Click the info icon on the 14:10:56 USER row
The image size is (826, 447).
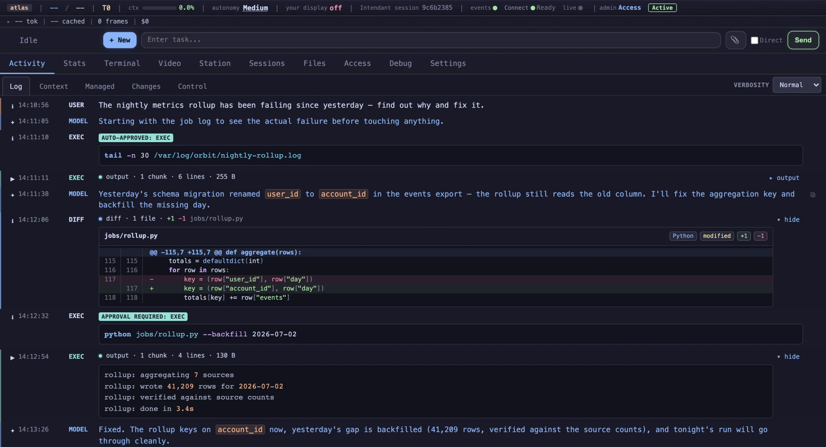pos(12,106)
